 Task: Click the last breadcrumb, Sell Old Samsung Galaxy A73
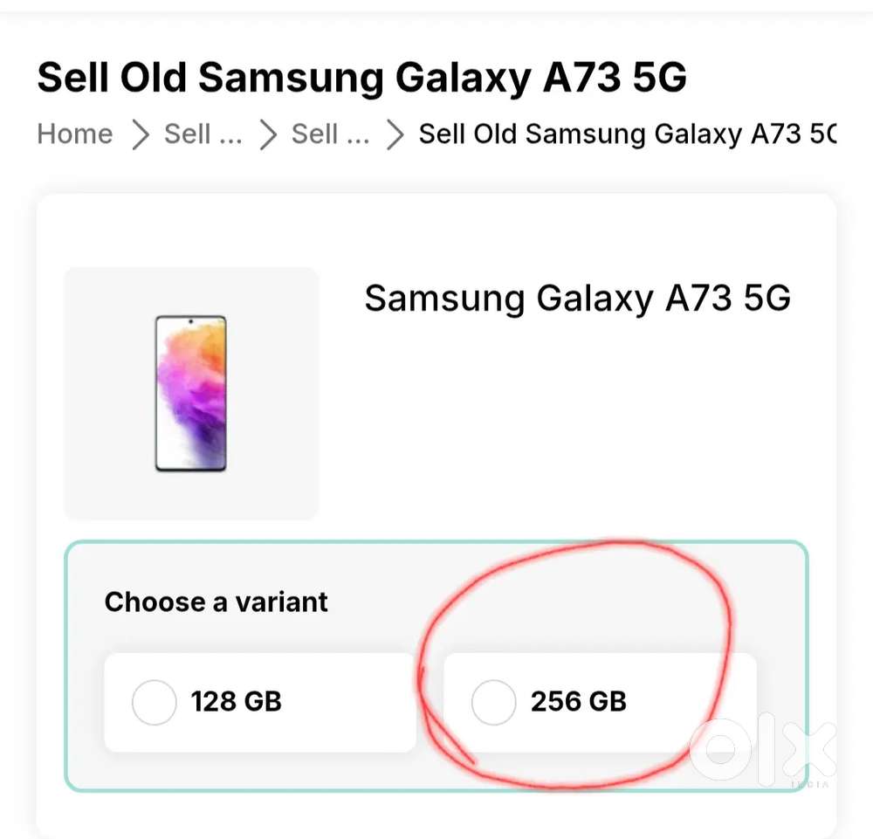626,134
